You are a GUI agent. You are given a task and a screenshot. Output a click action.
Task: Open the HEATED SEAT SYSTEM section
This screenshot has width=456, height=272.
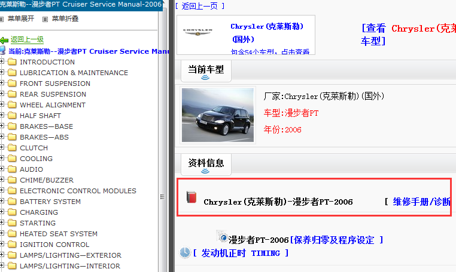click(58, 234)
